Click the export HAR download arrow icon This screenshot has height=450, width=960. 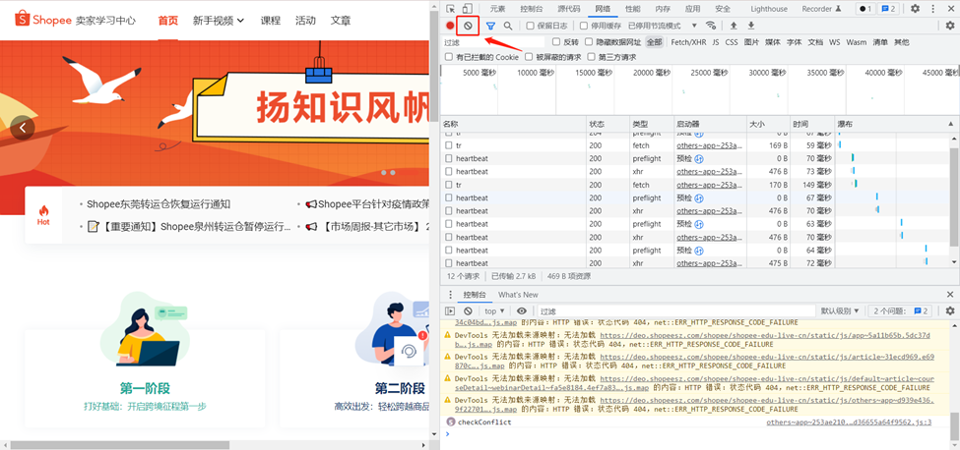point(750,26)
